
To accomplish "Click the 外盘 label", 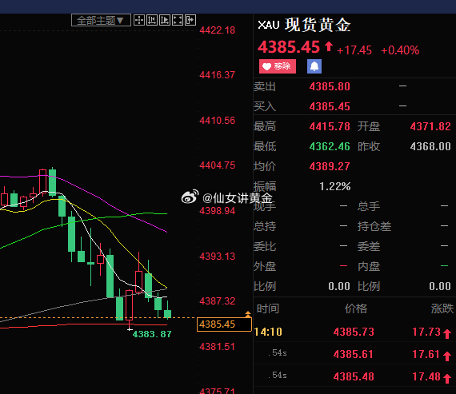I will (x=265, y=266).
